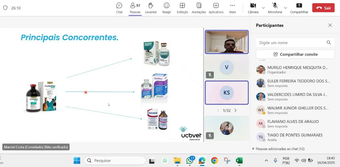Open WhatsApp with 23 notifications
340x167 pixels.
point(190,161)
